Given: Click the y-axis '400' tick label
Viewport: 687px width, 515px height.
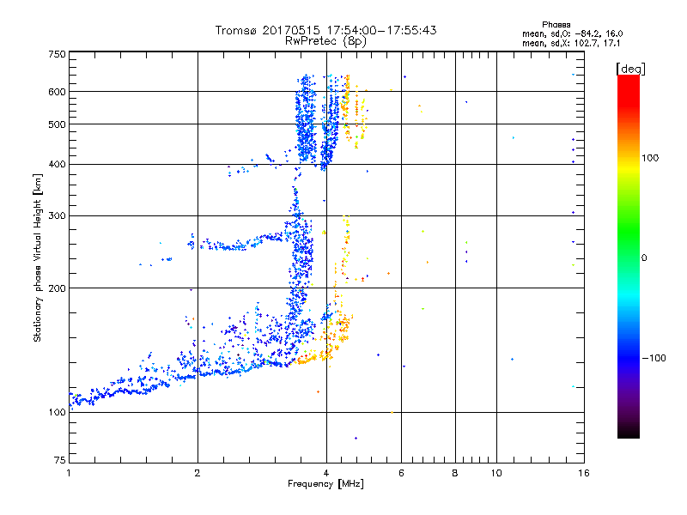Looking at the screenshot, I should point(58,164).
